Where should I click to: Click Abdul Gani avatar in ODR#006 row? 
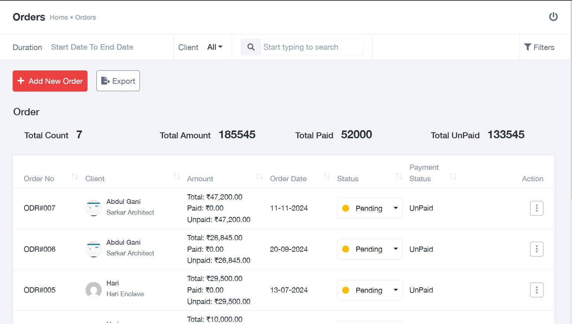[93, 249]
